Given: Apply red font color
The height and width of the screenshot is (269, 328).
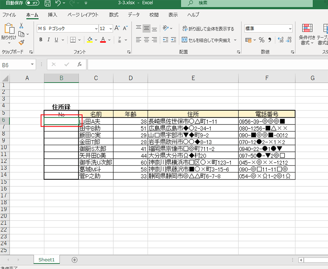Looking at the screenshot, I should tap(103, 40).
